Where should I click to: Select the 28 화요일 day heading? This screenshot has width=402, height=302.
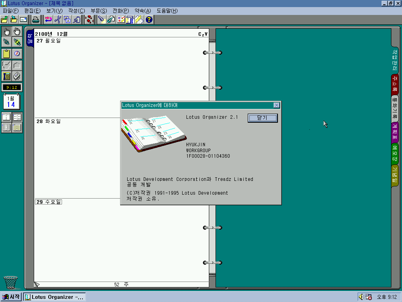click(x=48, y=121)
